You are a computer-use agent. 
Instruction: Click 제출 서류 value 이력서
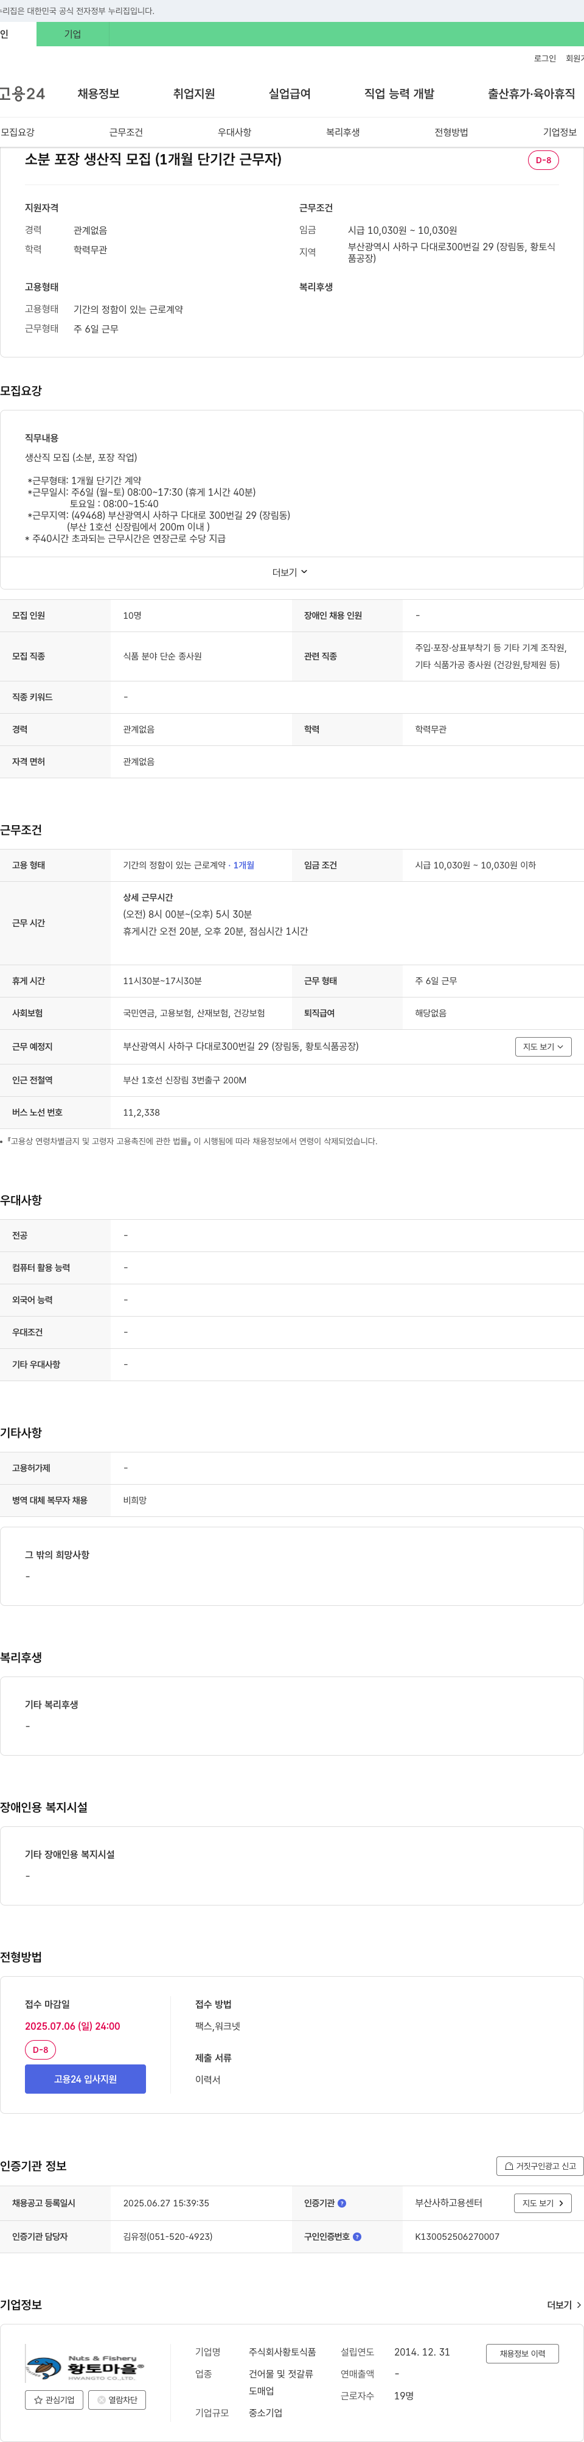(207, 2080)
